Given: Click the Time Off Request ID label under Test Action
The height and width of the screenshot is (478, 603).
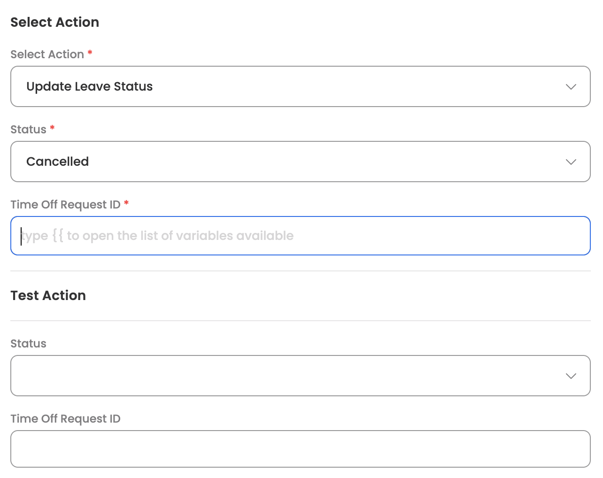Looking at the screenshot, I should (65, 419).
